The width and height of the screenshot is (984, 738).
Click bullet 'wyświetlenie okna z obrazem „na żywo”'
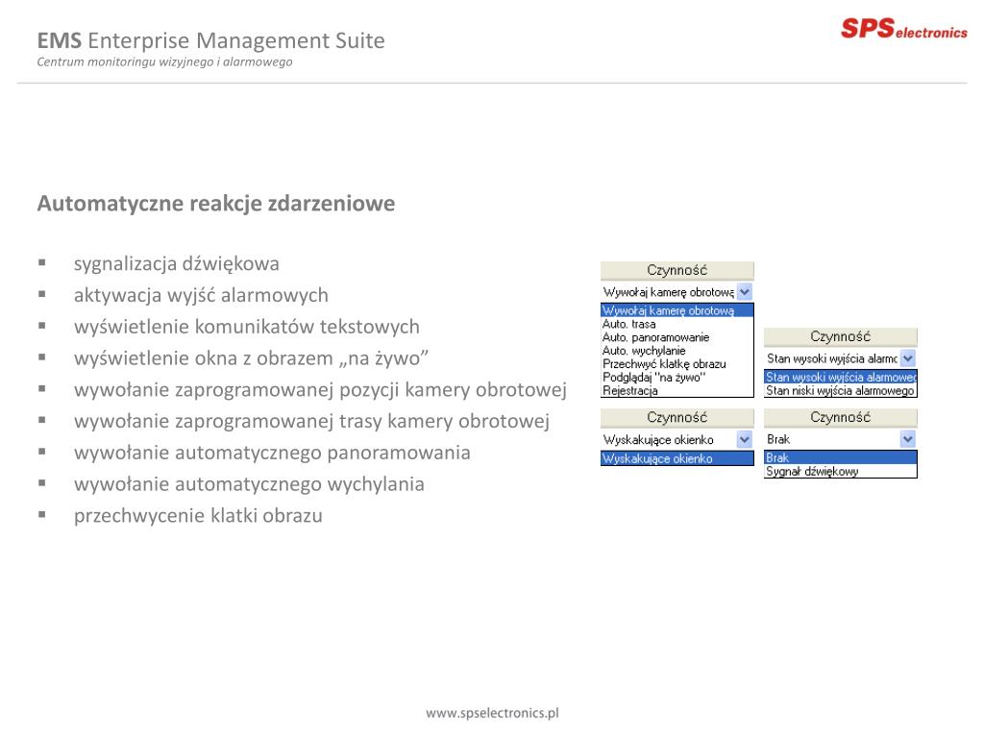point(251,358)
